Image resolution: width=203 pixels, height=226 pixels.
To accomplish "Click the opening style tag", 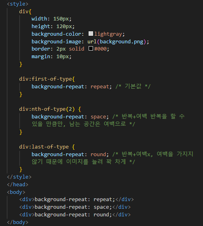I will [18, 4].
